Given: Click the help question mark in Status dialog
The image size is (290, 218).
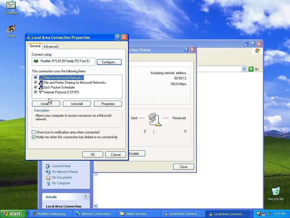Looking at the screenshot, I should [x=186, y=50].
